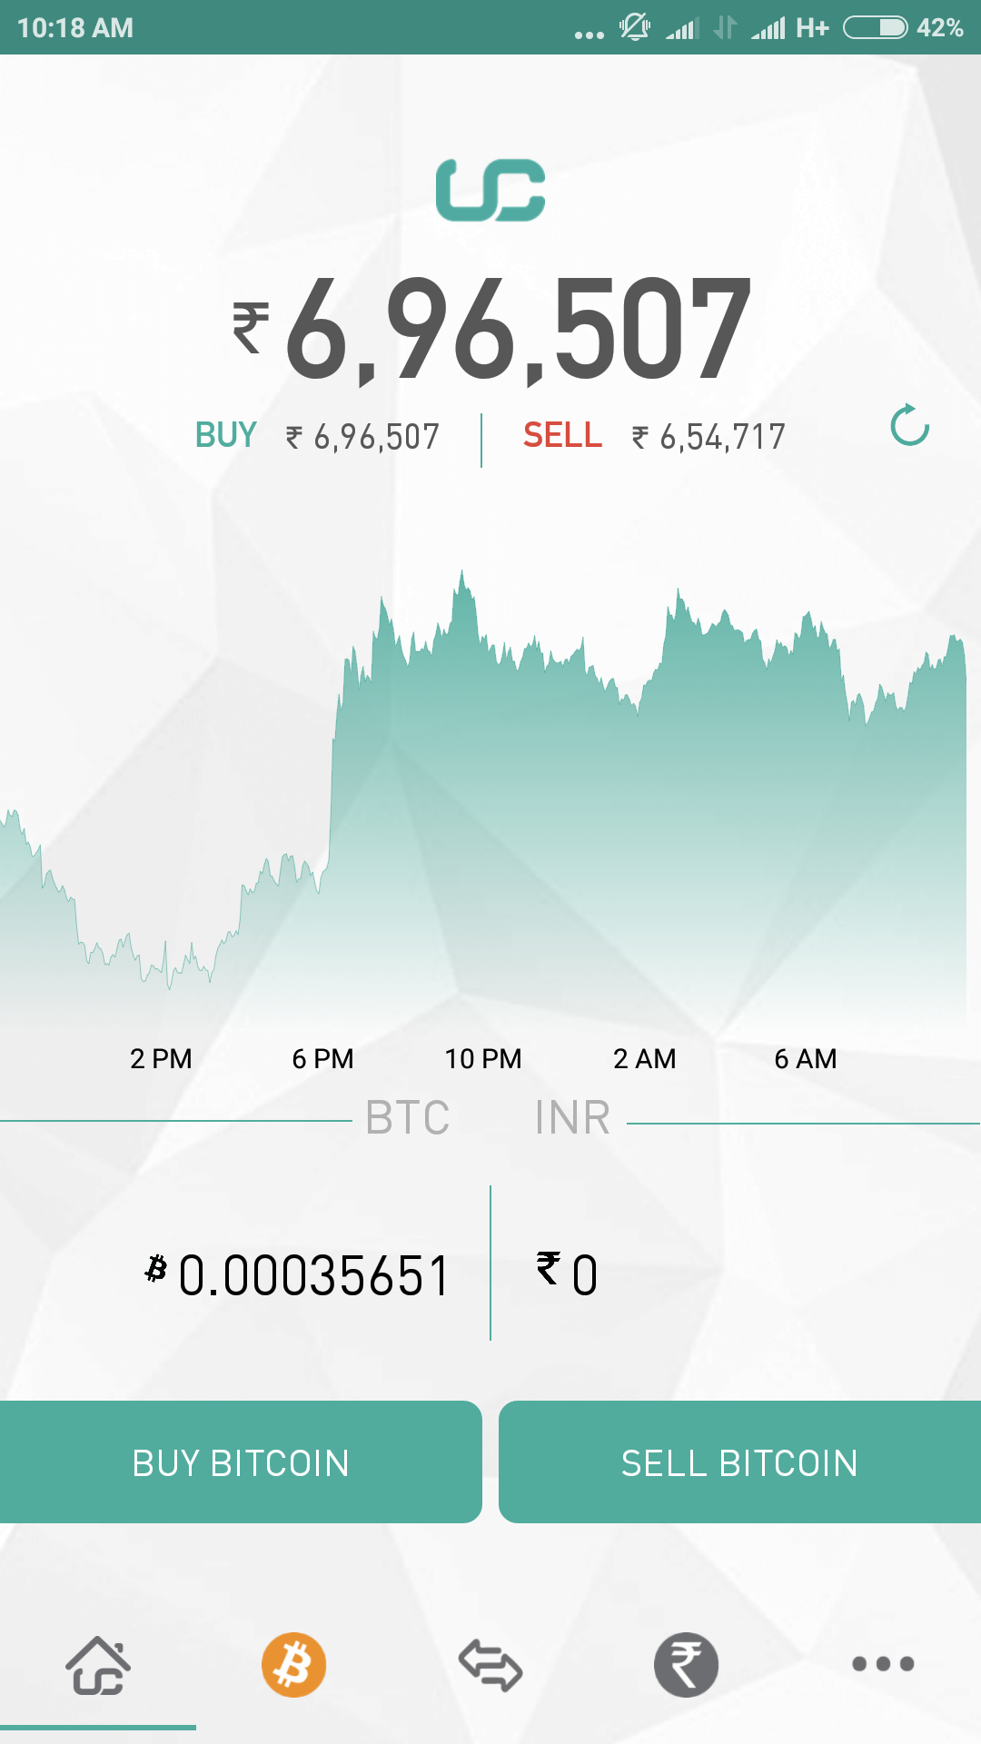Tap the 6 PM chart time label
This screenshot has width=981, height=1744.
pyautogui.click(x=322, y=1058)
